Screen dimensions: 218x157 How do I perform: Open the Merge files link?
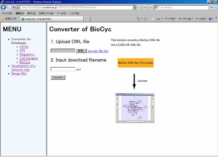click(x=19, y=73)
